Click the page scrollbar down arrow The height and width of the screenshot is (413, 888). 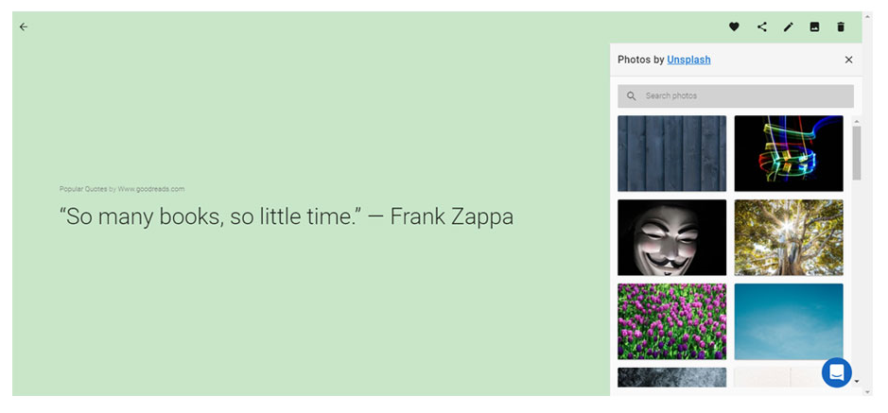[x=867, y=391]
